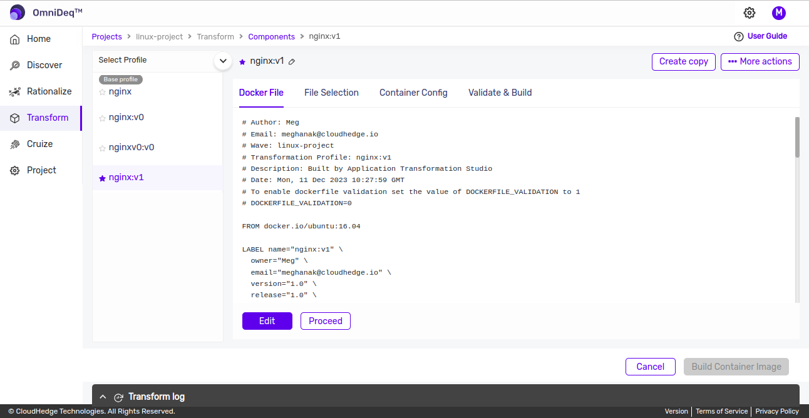This screenshot has height=418, width=809.
Task: Click the Build Container Image button
Action: tap(736, 367)
